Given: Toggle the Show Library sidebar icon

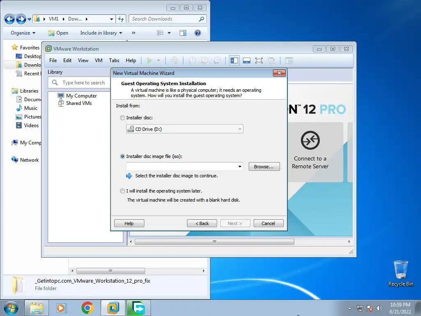Looking at the screenshot, I should point(234,60).
